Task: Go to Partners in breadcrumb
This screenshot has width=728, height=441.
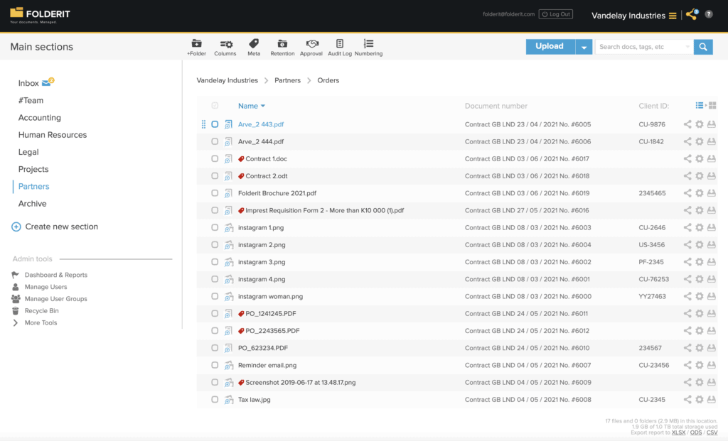Action: pos(287,80)
